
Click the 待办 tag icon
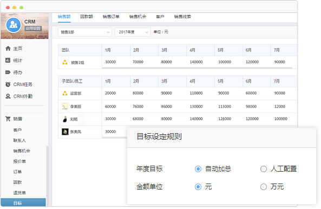pos(8,72)
